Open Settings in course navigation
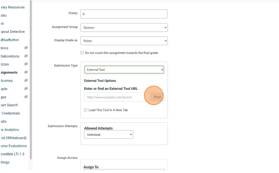 point(4,162)
